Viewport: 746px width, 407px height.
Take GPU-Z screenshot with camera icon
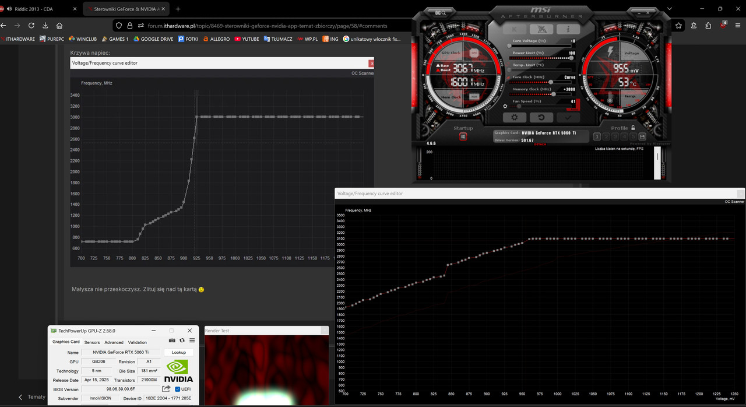172,340
